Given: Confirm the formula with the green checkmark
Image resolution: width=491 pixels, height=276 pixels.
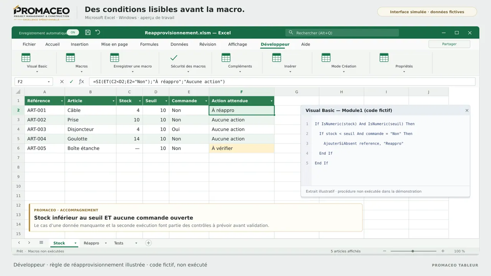Looking at the screenshot, I should click(x=71, y=82).
